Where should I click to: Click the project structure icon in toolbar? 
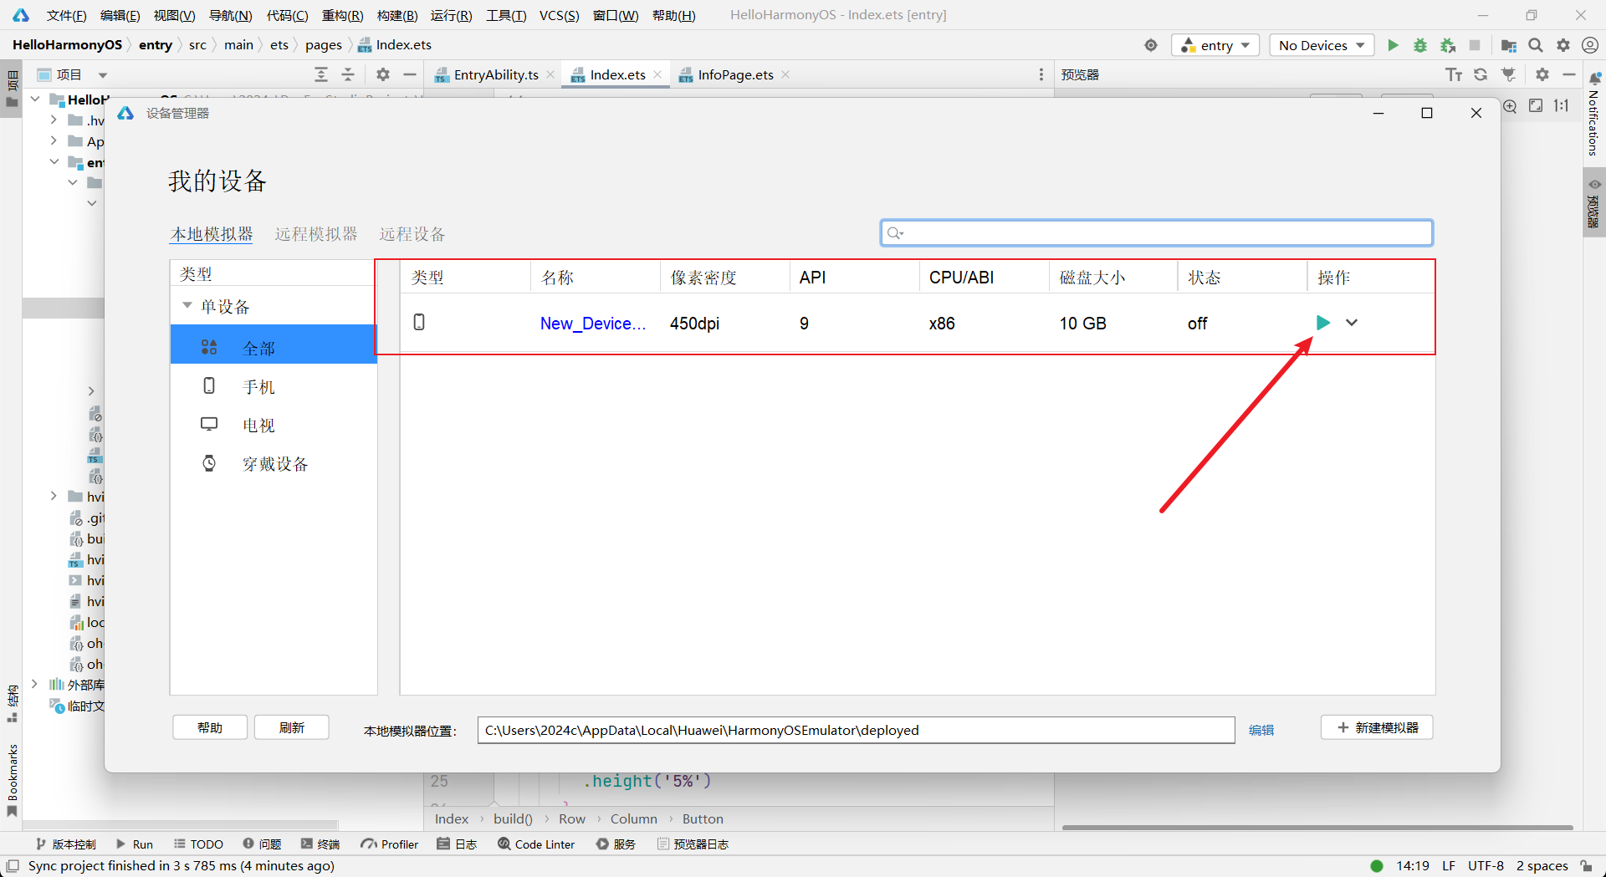coord(1509,45)
